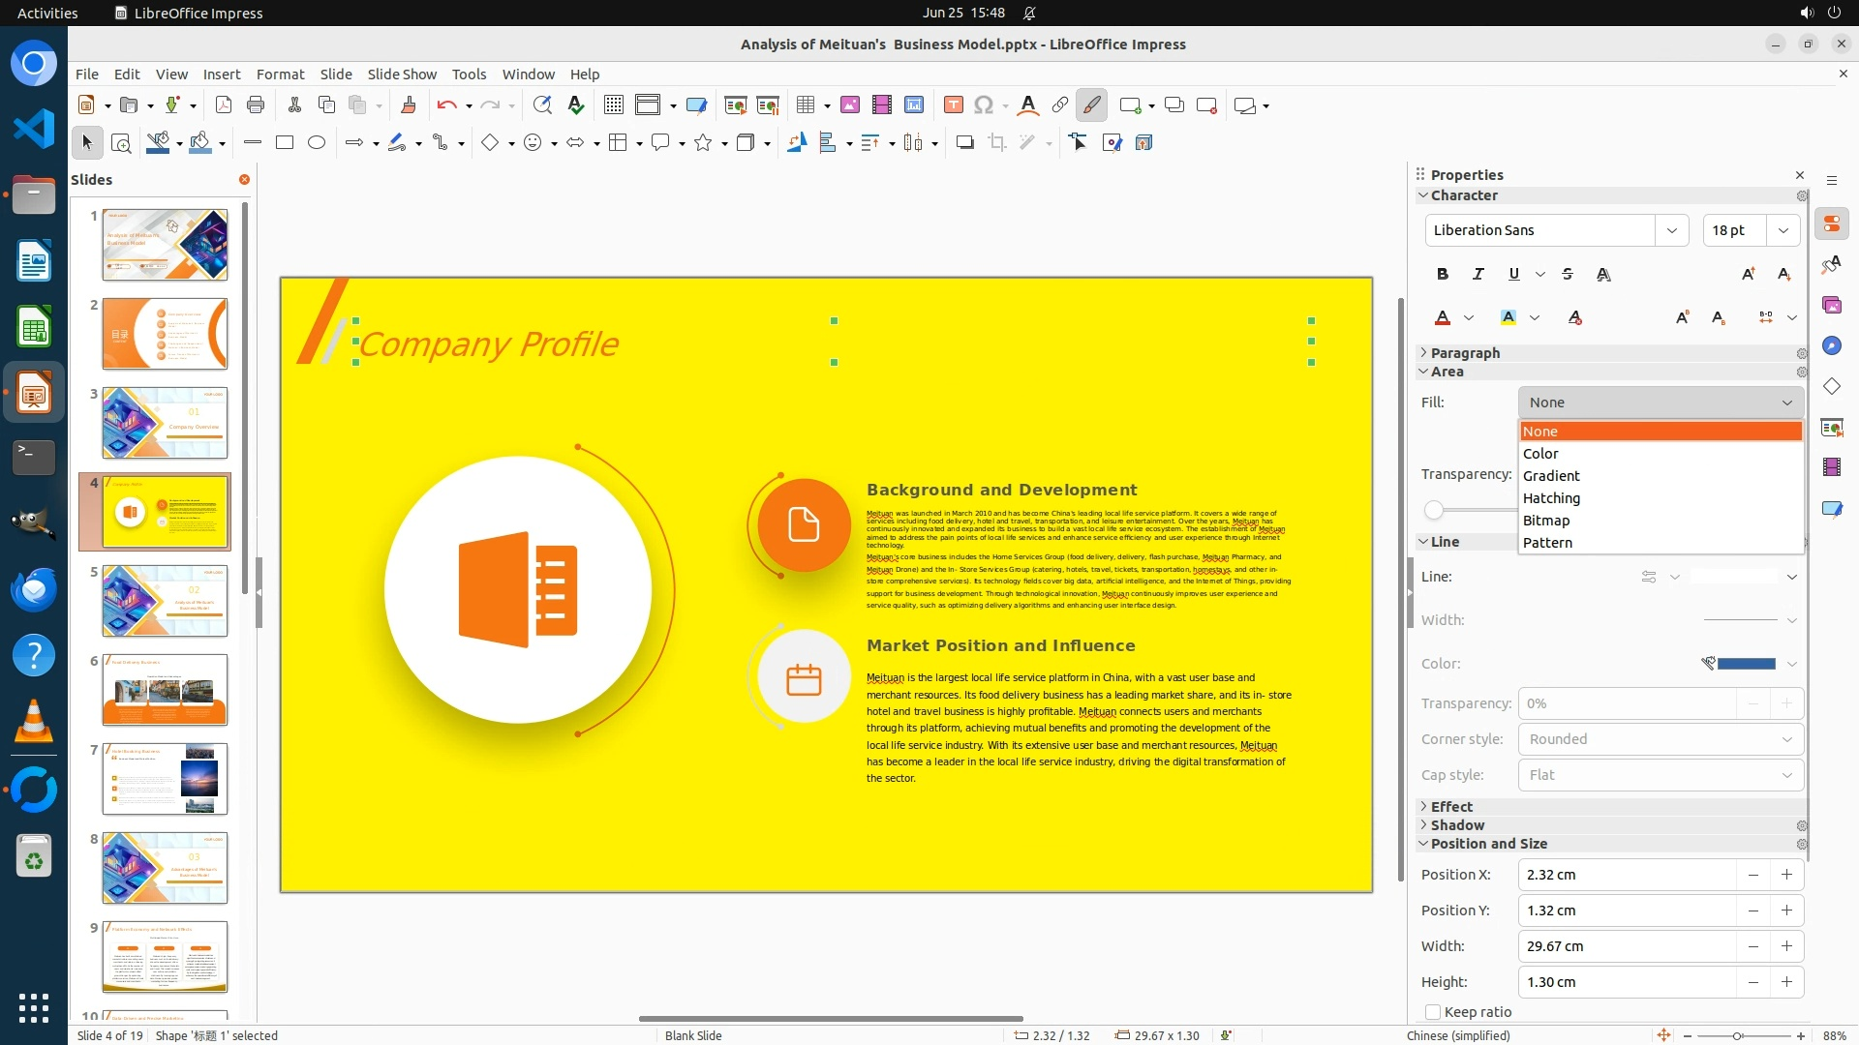Choose Gradient from Fill list
The height and width of the screenshot is (1045, 1859).
1551,476
